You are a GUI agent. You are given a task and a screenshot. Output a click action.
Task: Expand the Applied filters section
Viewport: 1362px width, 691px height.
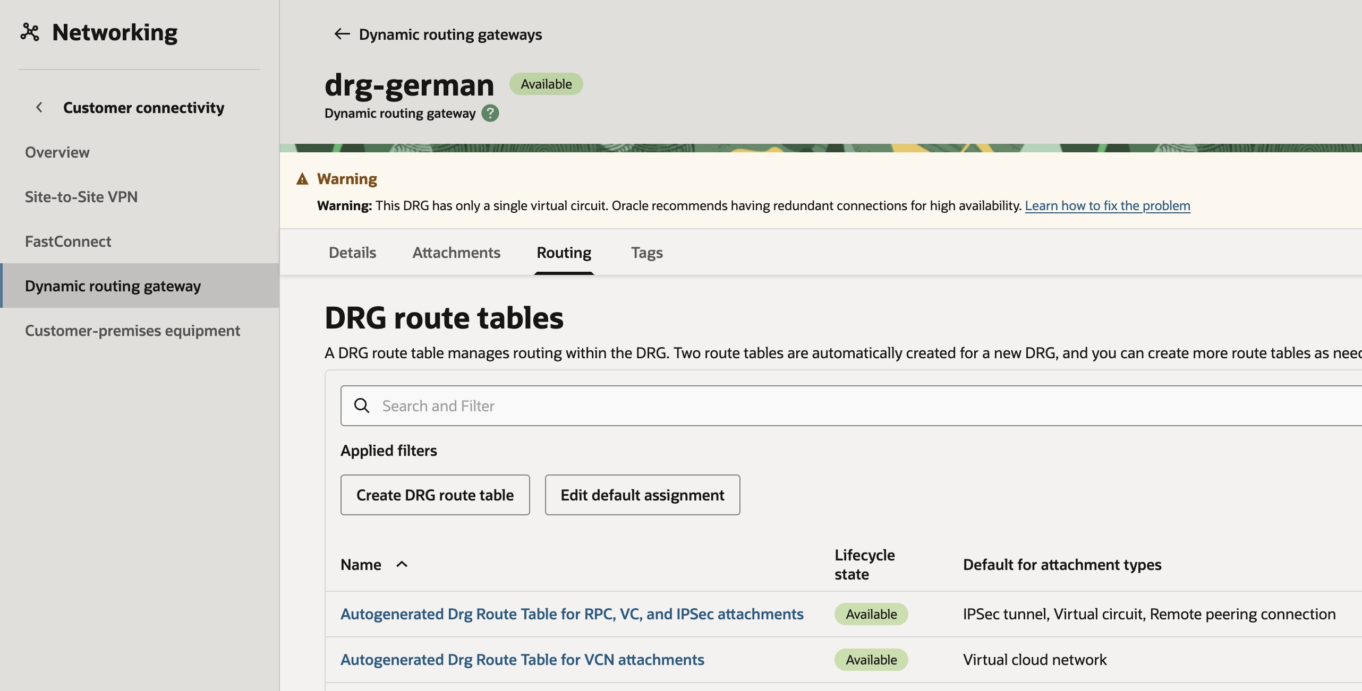coord(389,450)
